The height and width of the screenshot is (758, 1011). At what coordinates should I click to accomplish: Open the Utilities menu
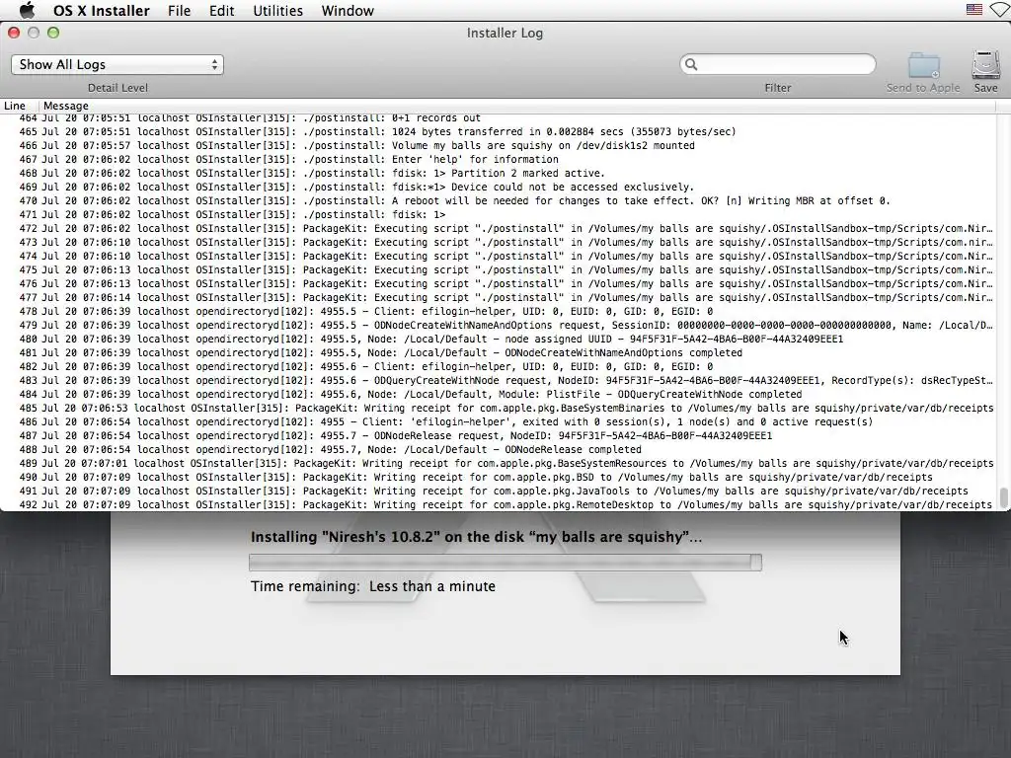pos(277,10)
